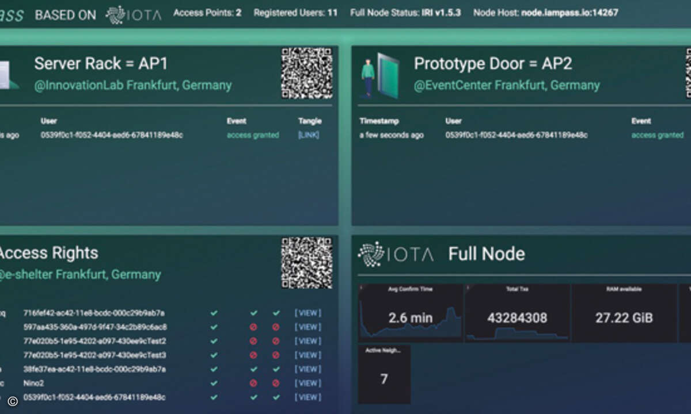Screen dimensions: 691x414
Task: Open [VIEW] for user 597aa435
Action: tap(308, 327)
